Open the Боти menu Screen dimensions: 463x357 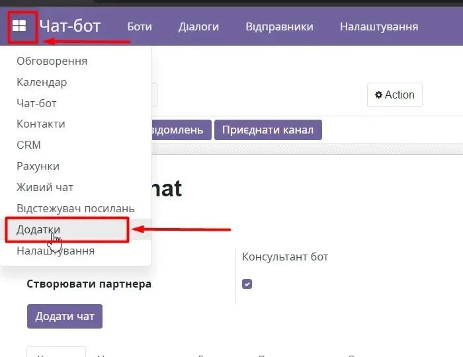pos(140,27)
